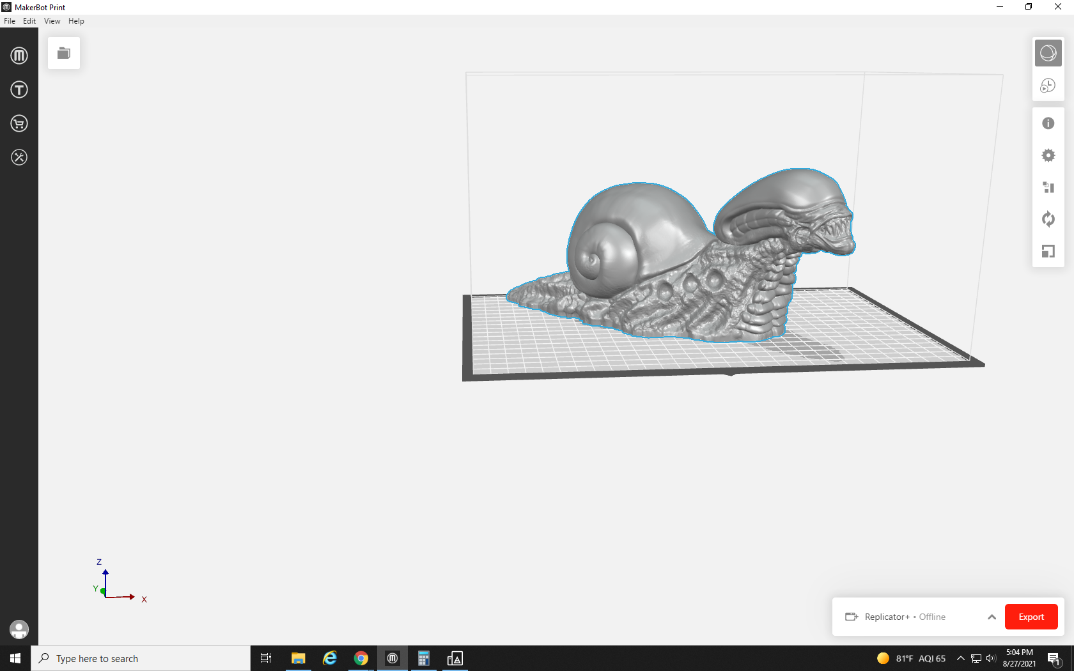The height and width of the screenshot is (671, 1074).
Task: Expand the Replicator+ printer chevron
Action: tap(992, 617)
